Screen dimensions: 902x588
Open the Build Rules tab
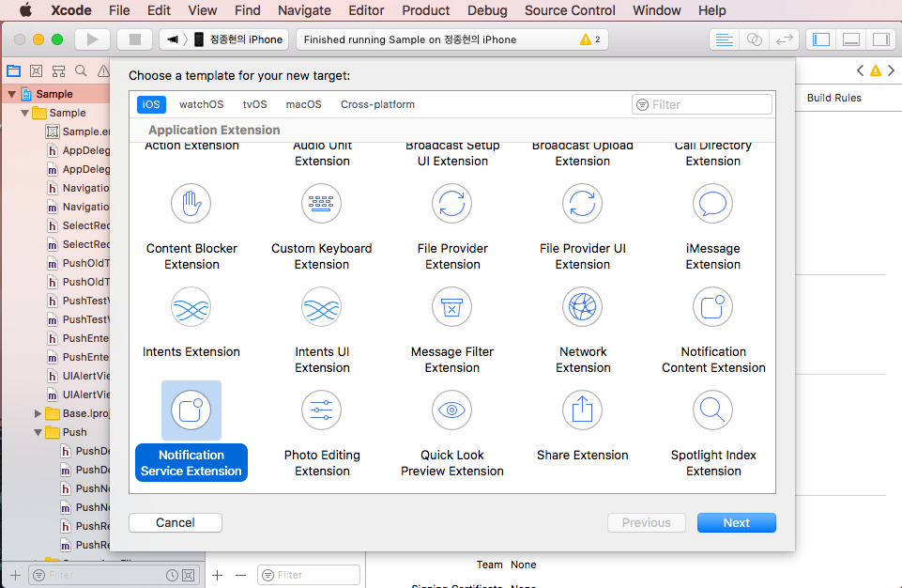[x=834, y=98]
